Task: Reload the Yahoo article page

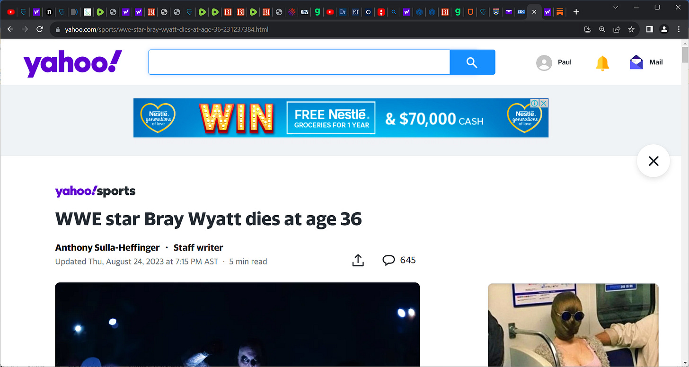Action: pos(40,29)
